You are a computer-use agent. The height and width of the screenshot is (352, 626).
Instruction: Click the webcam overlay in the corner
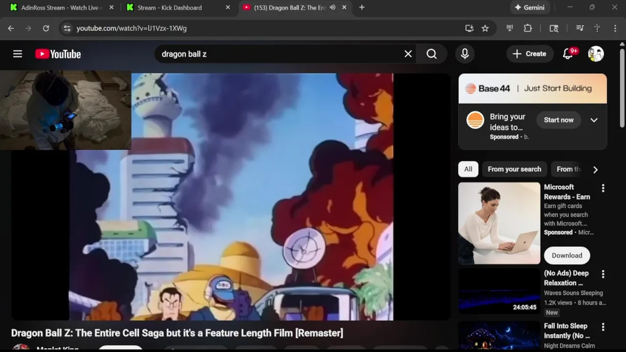(x=66, y=110)
